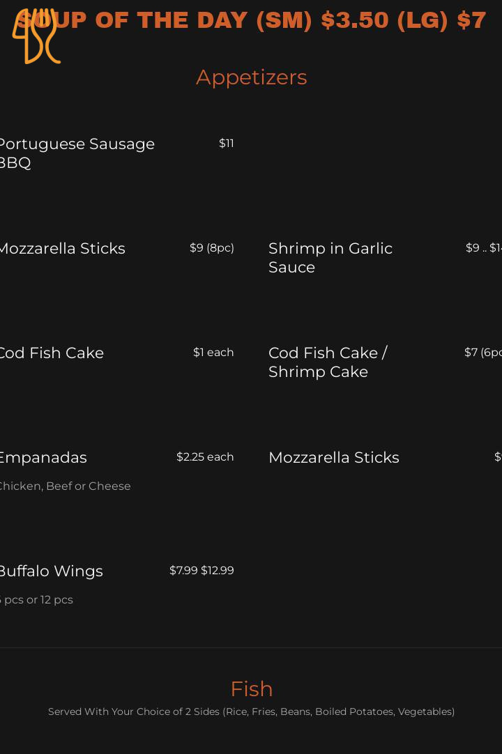Open Mozzarella Sticks listed beside Empanadas

click(334, 458)
